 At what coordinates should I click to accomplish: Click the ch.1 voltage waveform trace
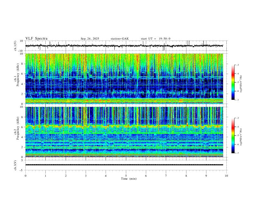[x=124, y=46]
